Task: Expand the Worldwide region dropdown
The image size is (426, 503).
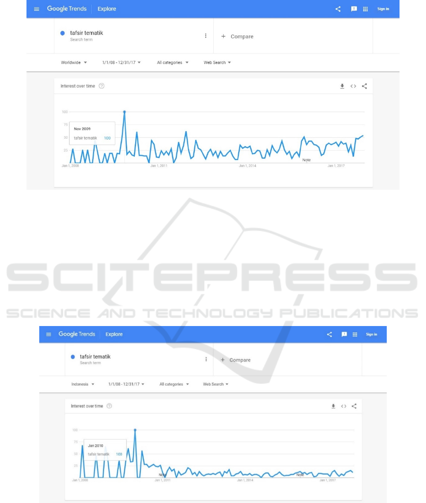Action: click(74, 62)
